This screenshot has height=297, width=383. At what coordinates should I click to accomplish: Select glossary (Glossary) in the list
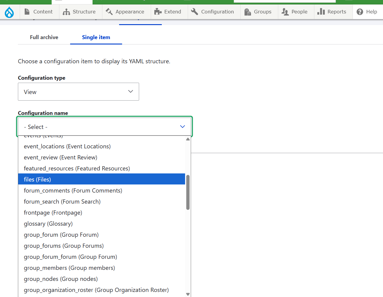(x=48, y=224)
